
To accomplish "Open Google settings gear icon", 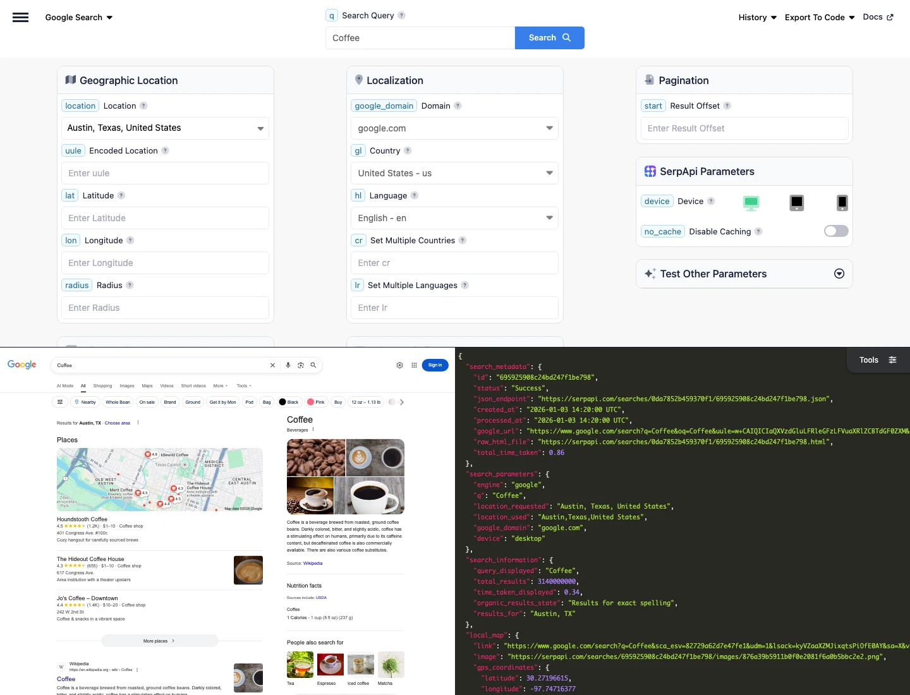I will [x=399, y=365].
